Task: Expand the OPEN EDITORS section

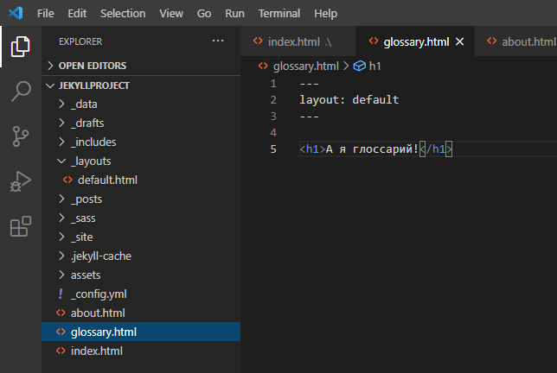Action: (x=92, y=66)
